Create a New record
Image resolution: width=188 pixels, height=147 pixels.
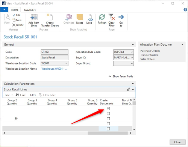[x=17, y=20]
